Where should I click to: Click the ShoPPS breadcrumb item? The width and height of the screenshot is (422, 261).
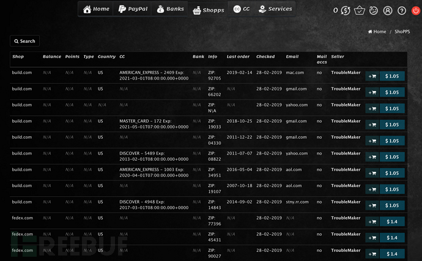[x=402, y=32]
